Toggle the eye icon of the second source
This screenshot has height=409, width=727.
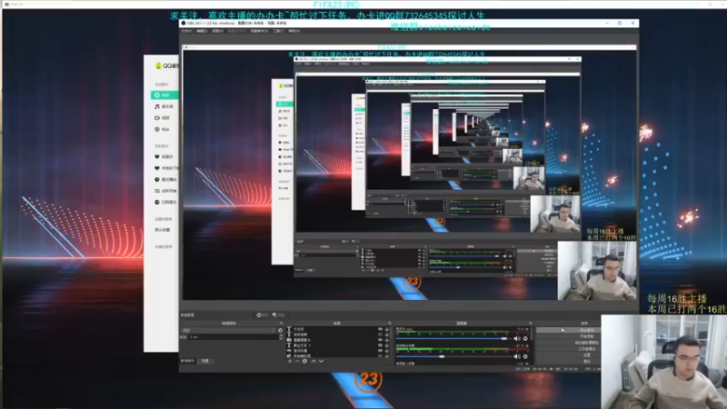(380, 334)
